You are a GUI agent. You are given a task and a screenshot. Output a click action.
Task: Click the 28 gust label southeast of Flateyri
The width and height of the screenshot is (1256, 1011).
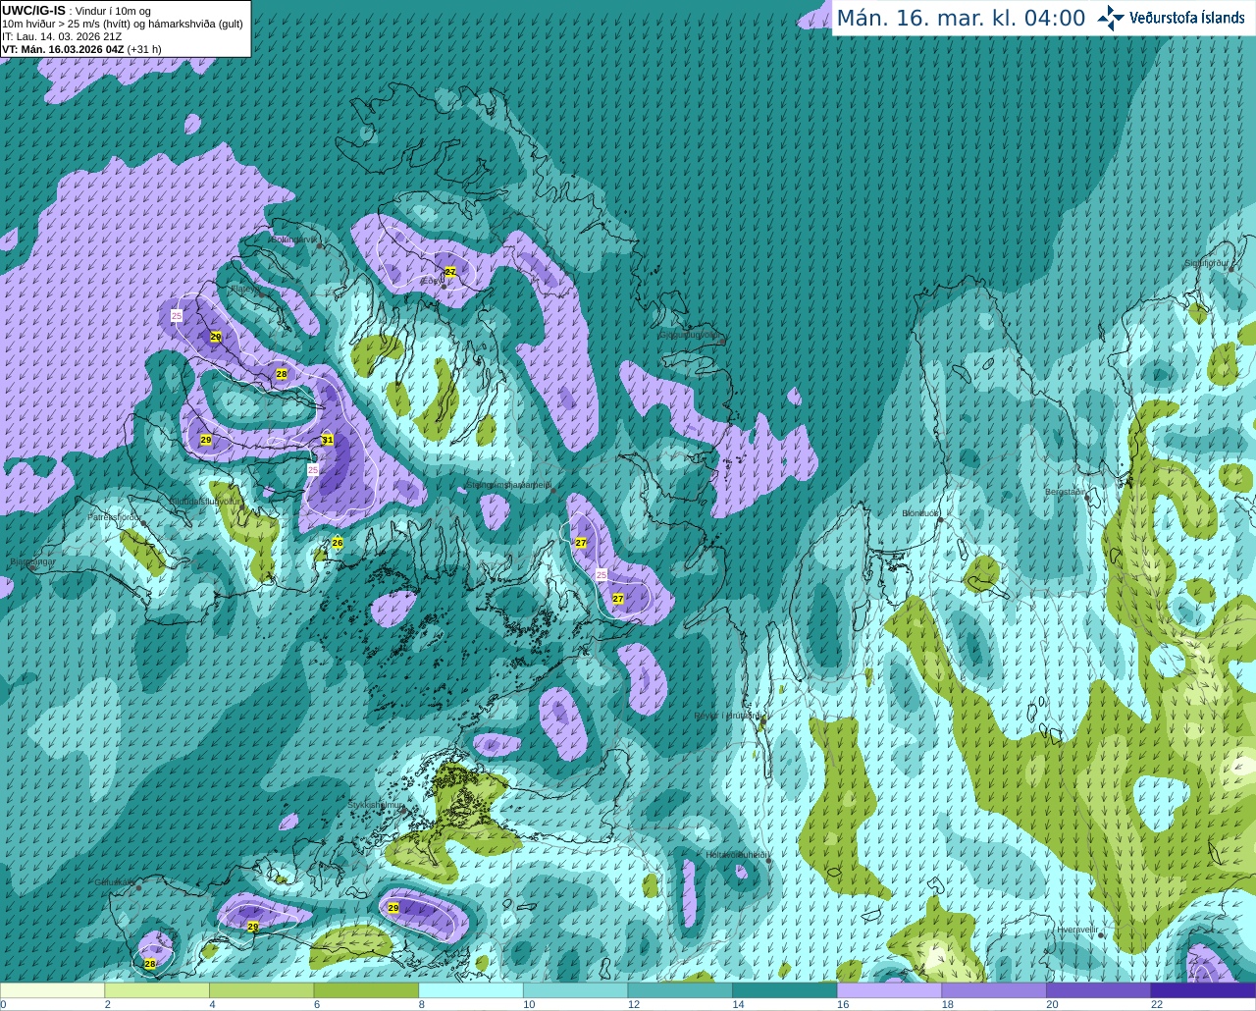282,374
